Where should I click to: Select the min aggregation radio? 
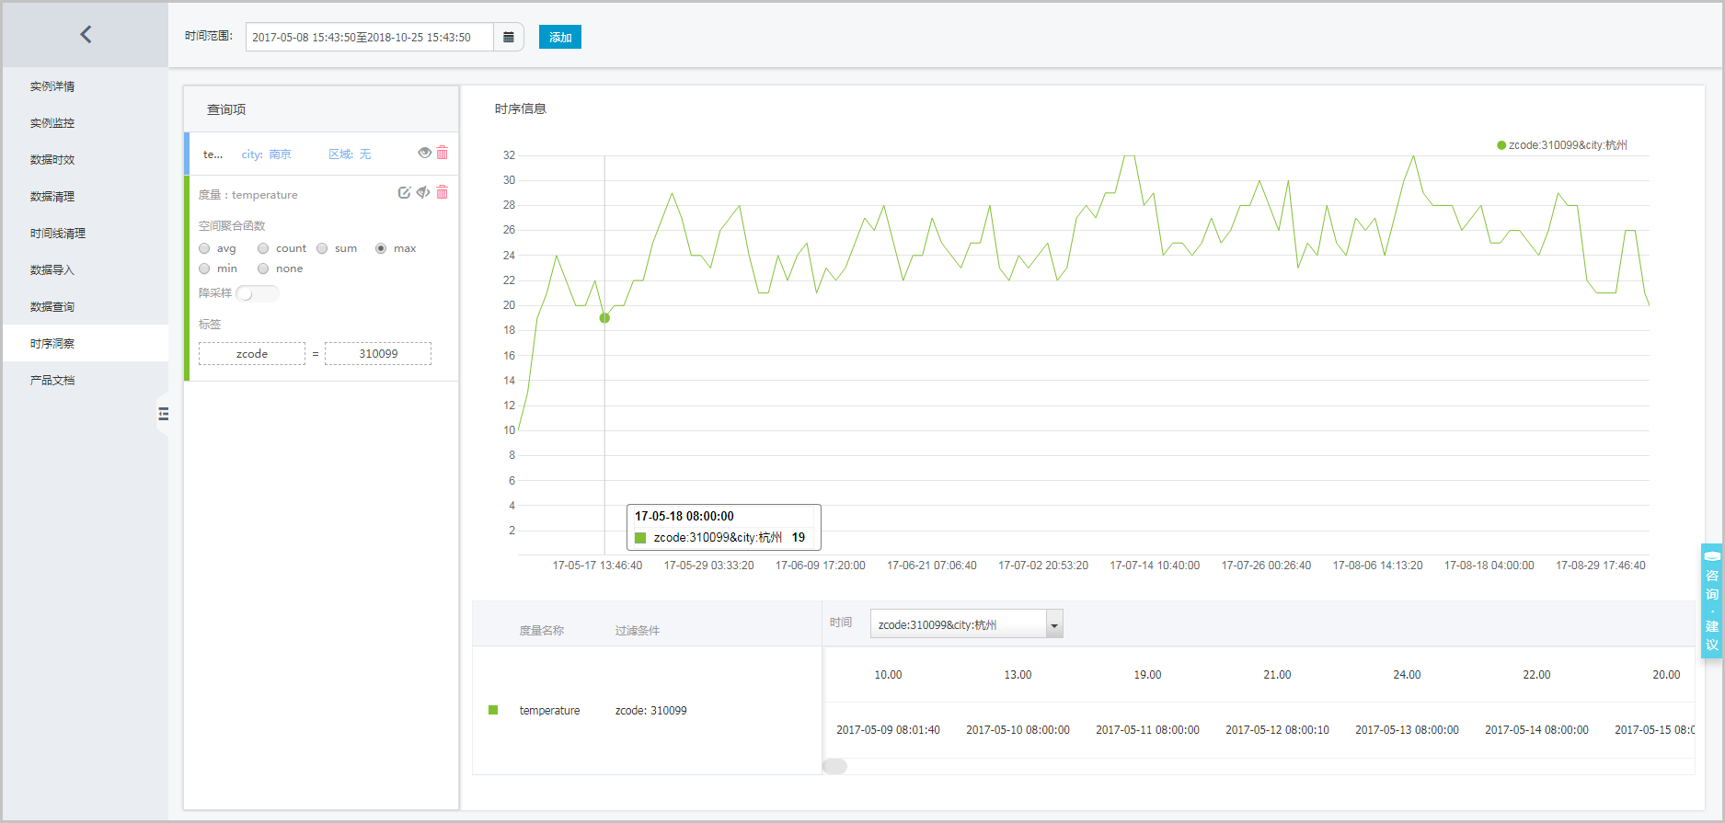tap(204, 269)
